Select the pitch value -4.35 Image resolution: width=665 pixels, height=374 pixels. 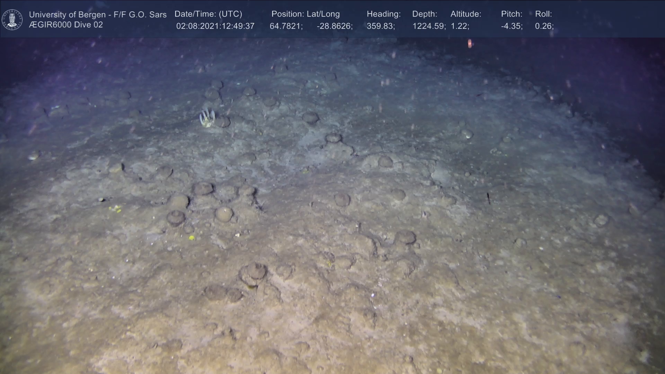[512, 26]
